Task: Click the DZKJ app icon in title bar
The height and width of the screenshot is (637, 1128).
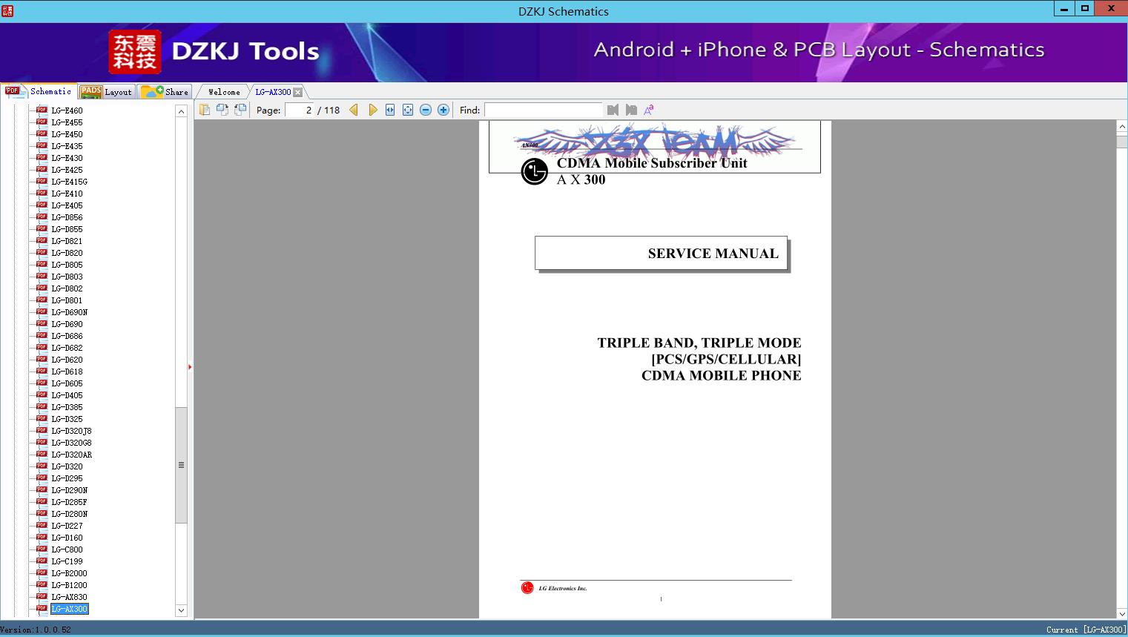Action: point(7,10)
